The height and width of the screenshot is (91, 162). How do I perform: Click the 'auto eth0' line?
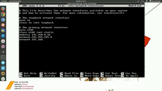(x=26, y=30)
